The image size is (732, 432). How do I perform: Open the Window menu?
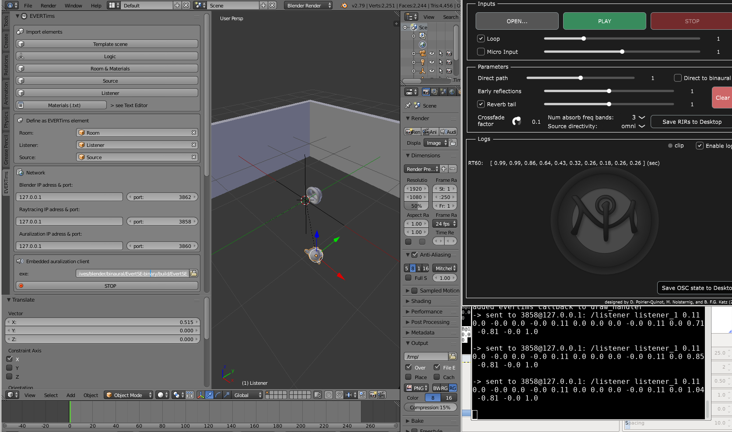74,6
